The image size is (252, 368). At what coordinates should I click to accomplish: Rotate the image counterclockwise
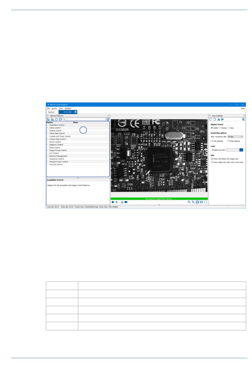215,119
